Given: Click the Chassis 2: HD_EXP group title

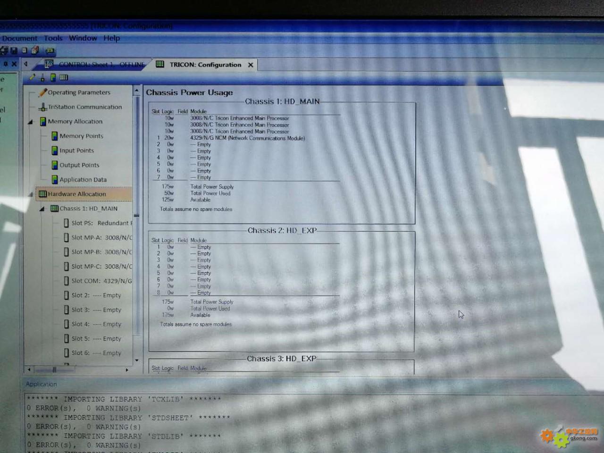Looking at the screenshot, I should [x=282, y=231].
